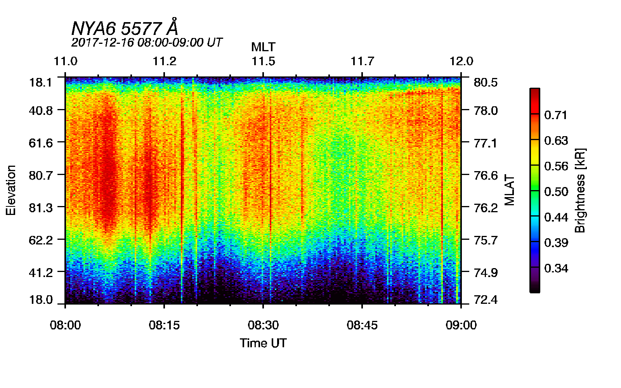621x388 pixels.
Task: Click colorbar value '0.56'
Action: 556,166
